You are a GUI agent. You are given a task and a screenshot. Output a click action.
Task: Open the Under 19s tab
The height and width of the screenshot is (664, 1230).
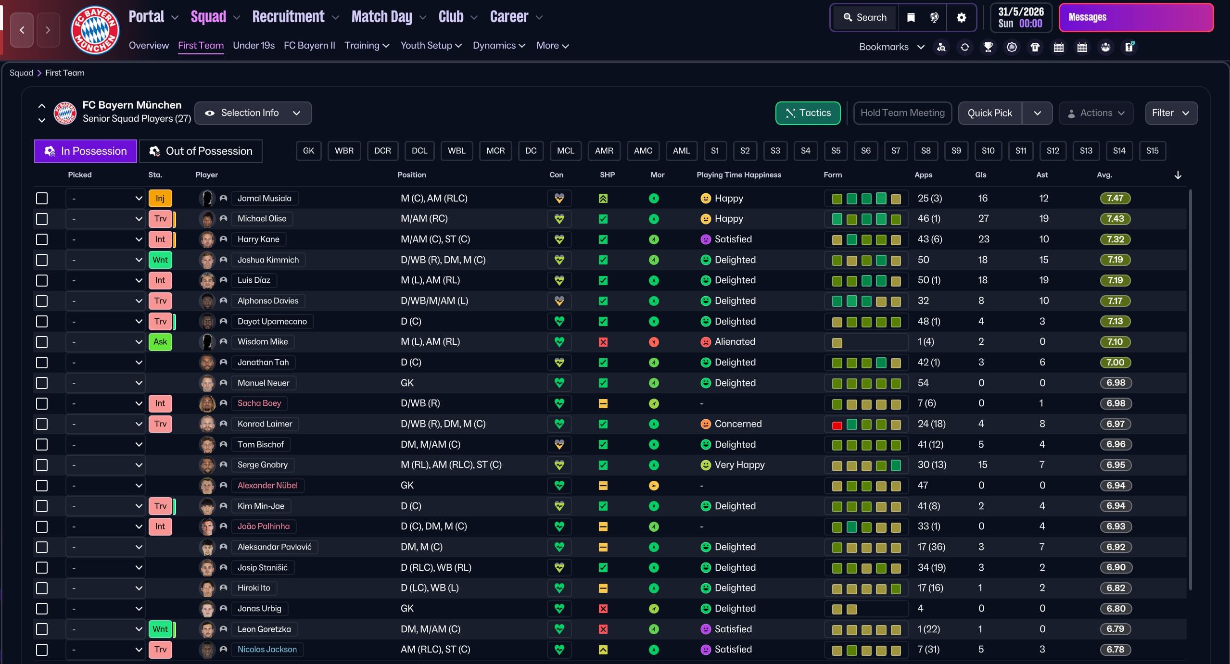pyautogui.click(x=254, y=45)
